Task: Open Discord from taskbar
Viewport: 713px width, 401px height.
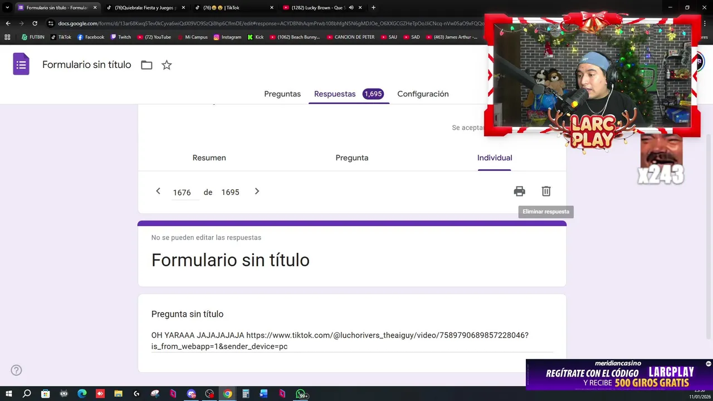Action: pyautogui.click(x=191, y=394)
